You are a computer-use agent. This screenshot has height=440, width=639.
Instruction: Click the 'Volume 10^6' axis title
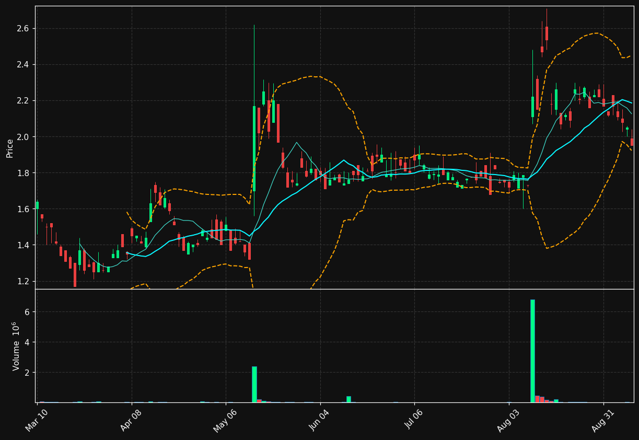click(x=16, y=346)
